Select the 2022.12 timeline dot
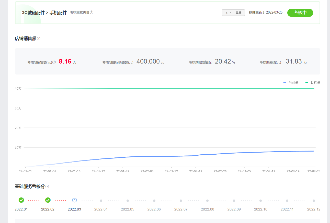The image size is (330, 223). [314, 201]
